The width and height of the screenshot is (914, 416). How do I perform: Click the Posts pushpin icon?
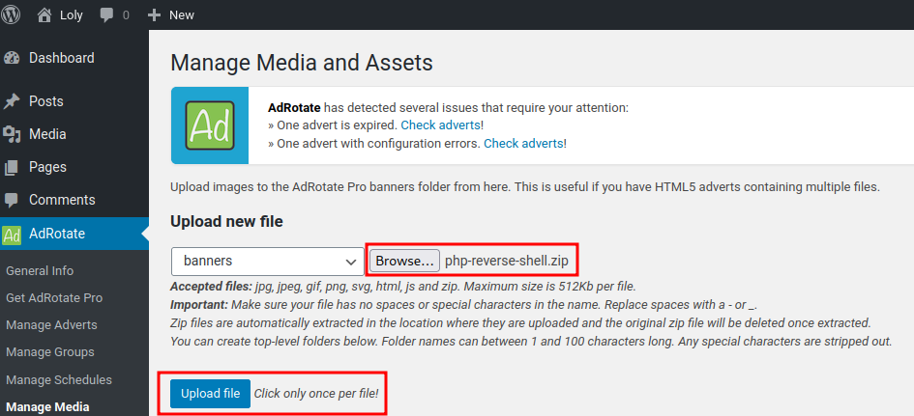point(12,101)
